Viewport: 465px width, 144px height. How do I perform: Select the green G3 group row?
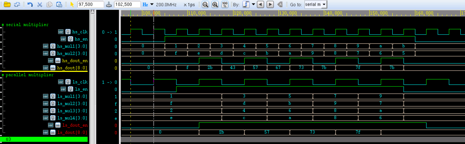(x=44, y=139)
